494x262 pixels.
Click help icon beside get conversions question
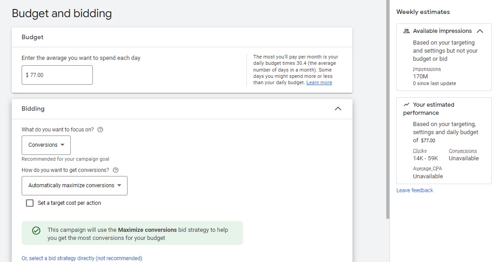(x=115, y=170)
